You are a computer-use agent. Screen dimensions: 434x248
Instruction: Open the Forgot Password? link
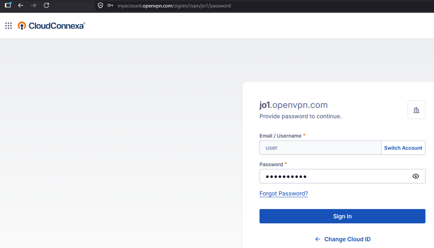point(283,194)
